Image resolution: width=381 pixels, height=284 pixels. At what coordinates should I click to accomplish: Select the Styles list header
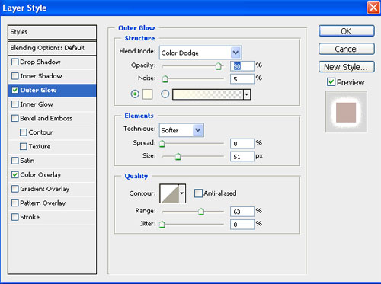click(x=52, y=32)
